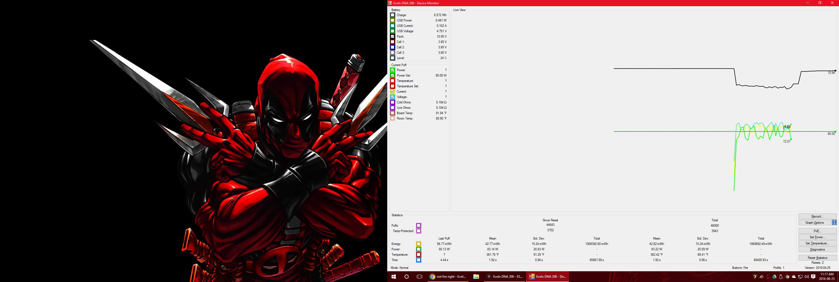The image size is (839, 282).
Task: Open the Chrome taskbar window
Action: [x=448, y=276]
